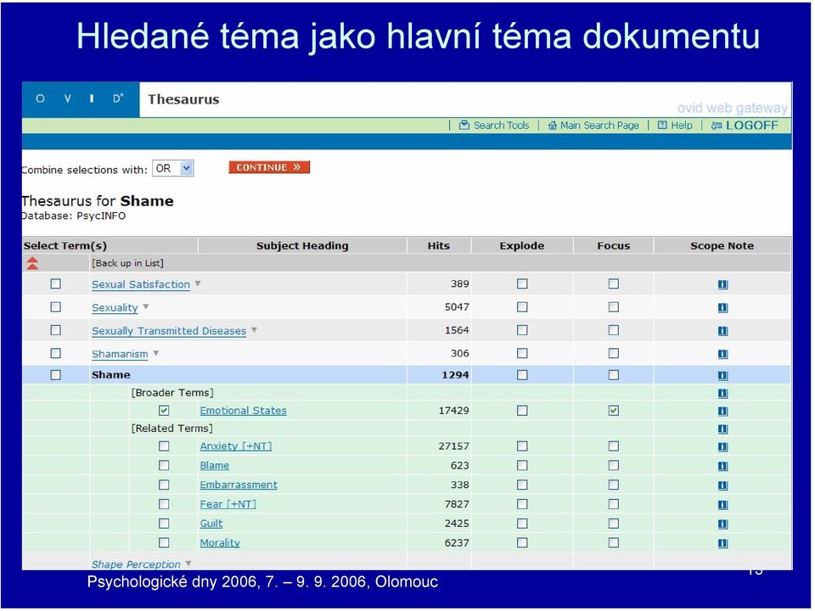Expand the Sexuality triangle
Screen dimensions: 815x611
tap(146, 306)
